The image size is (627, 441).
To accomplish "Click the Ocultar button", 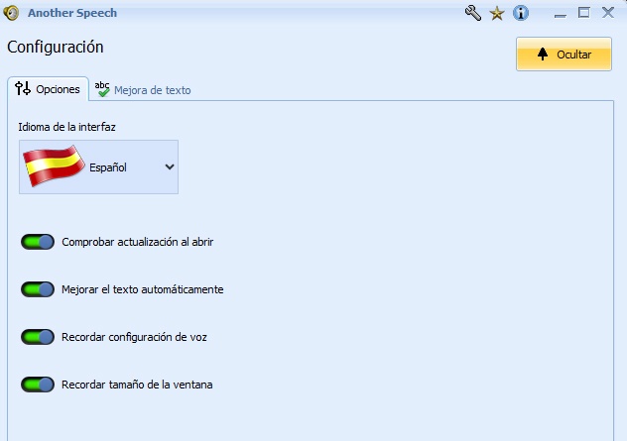I will click(x=564, y=54).
